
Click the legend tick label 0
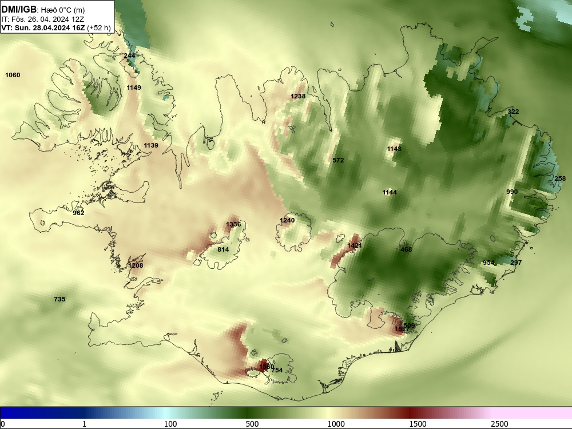click(x=3, y=424)
